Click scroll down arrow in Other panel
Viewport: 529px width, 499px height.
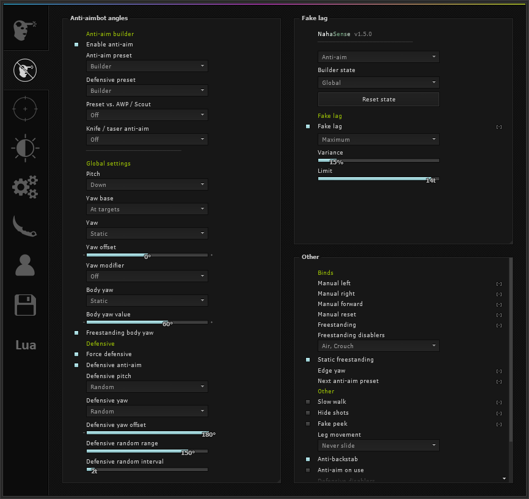click(504, 478)
